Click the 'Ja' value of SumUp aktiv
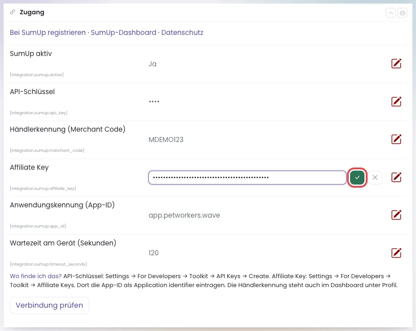Viewport: 416px width, 331px height. (x=152, y=64)
